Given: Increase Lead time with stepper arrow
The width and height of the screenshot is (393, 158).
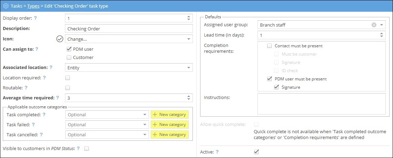Looking at the screenshot, I should (382, 33).
